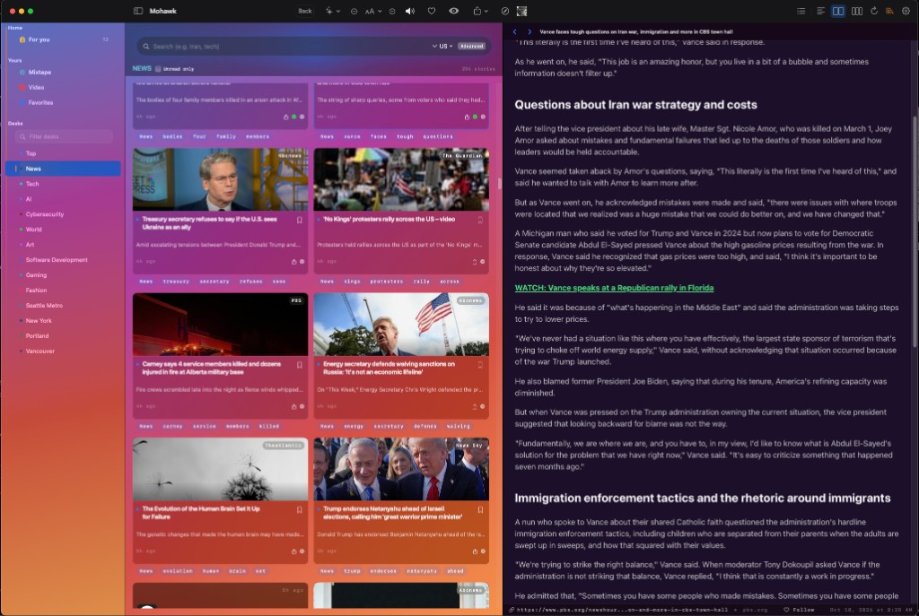Click the Back button

[x=305, y=11]
